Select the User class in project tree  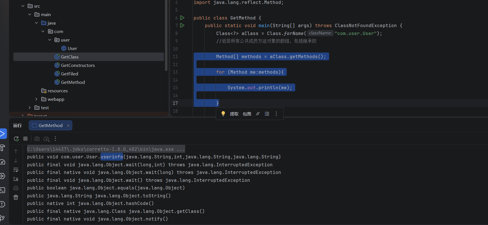72,48
